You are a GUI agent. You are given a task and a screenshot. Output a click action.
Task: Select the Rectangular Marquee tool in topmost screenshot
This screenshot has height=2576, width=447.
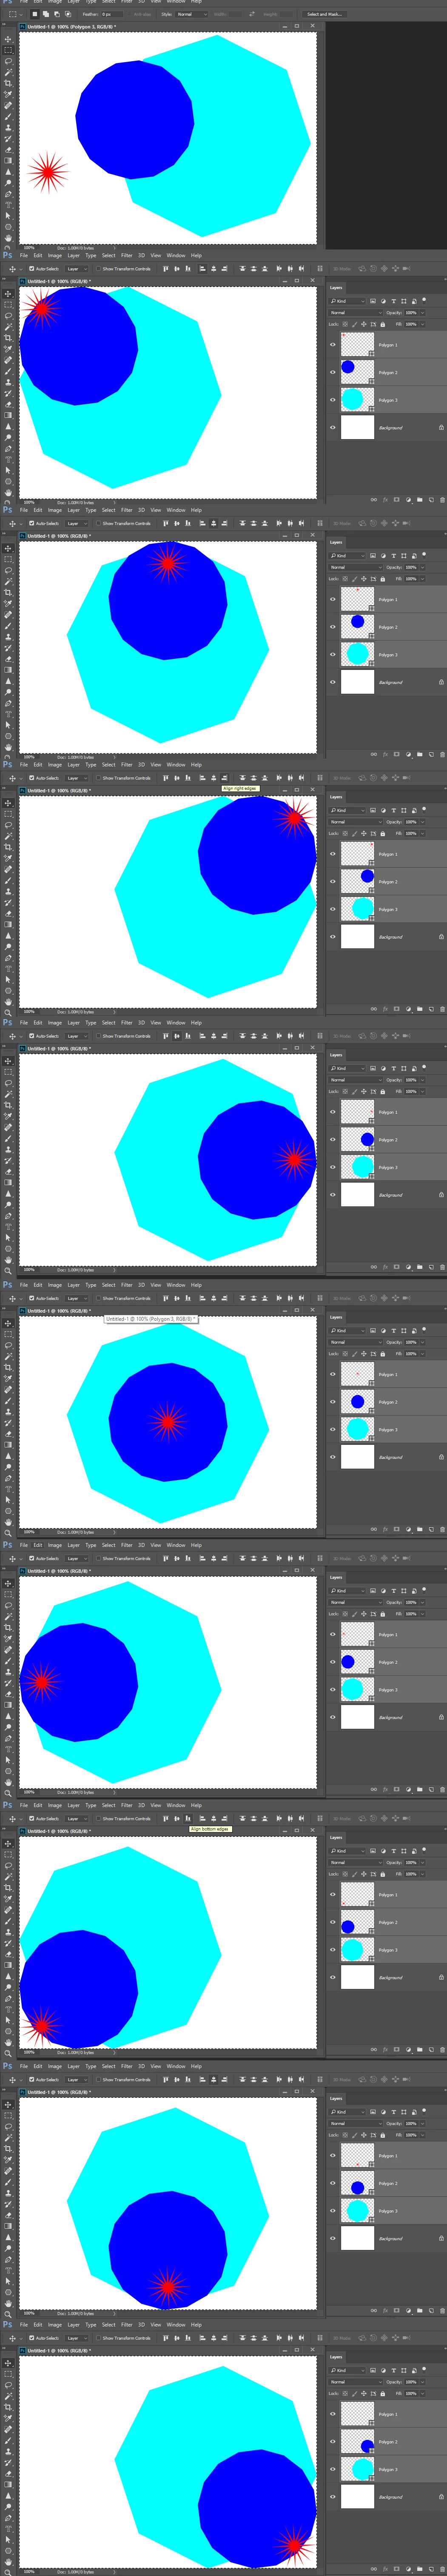click(x=8, y=50)
